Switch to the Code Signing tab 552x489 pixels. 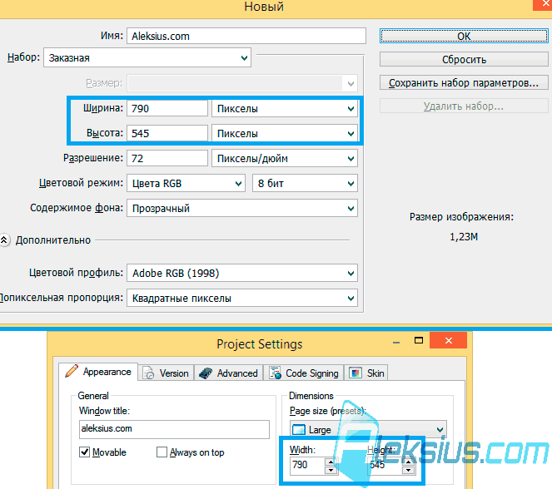click(x=304, y=373)
